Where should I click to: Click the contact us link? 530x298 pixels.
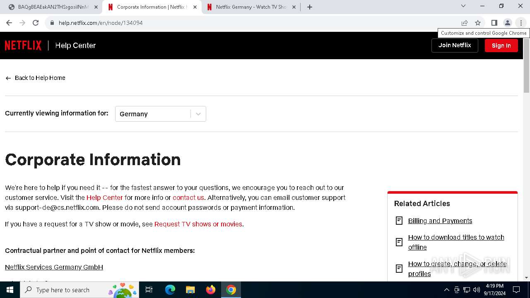tap(188, 197)
